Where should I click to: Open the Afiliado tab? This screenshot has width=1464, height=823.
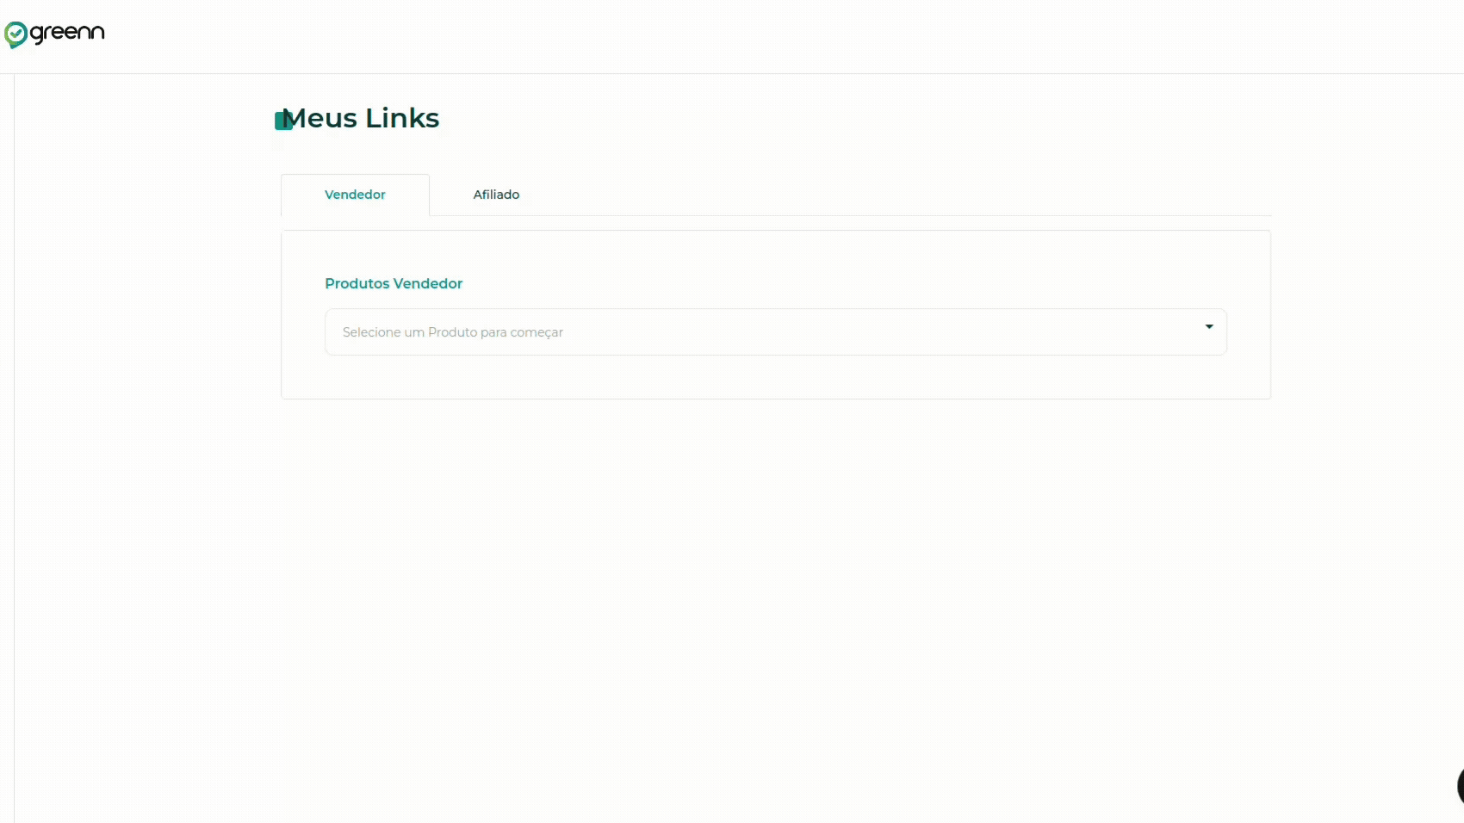[496, 195]
